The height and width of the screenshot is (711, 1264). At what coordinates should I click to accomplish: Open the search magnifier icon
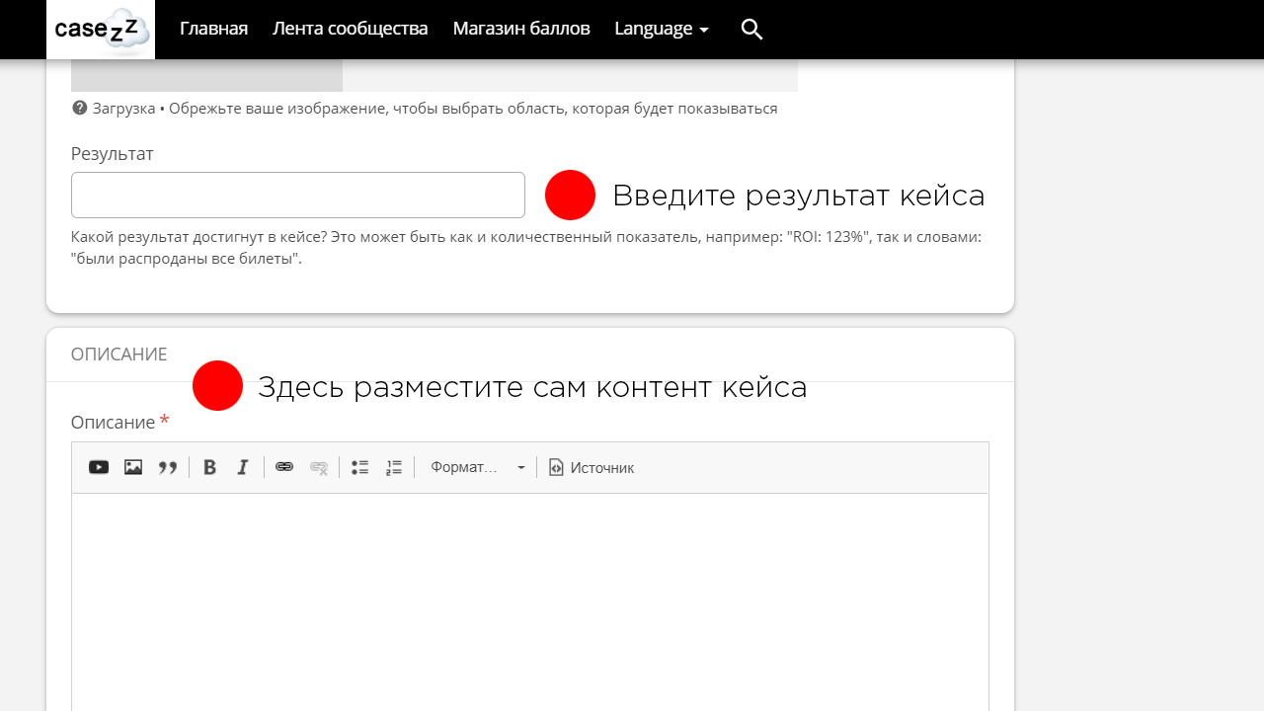[751, 30]
